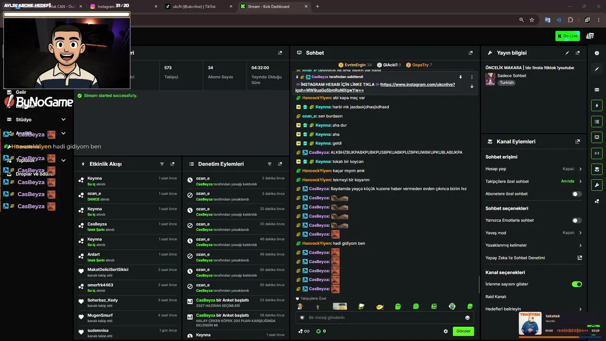Image resolution: width=606 pixels, height=341 pixels.
Task: Pop out the Denetim Eylemleri panel
Action: coord(280,164)
